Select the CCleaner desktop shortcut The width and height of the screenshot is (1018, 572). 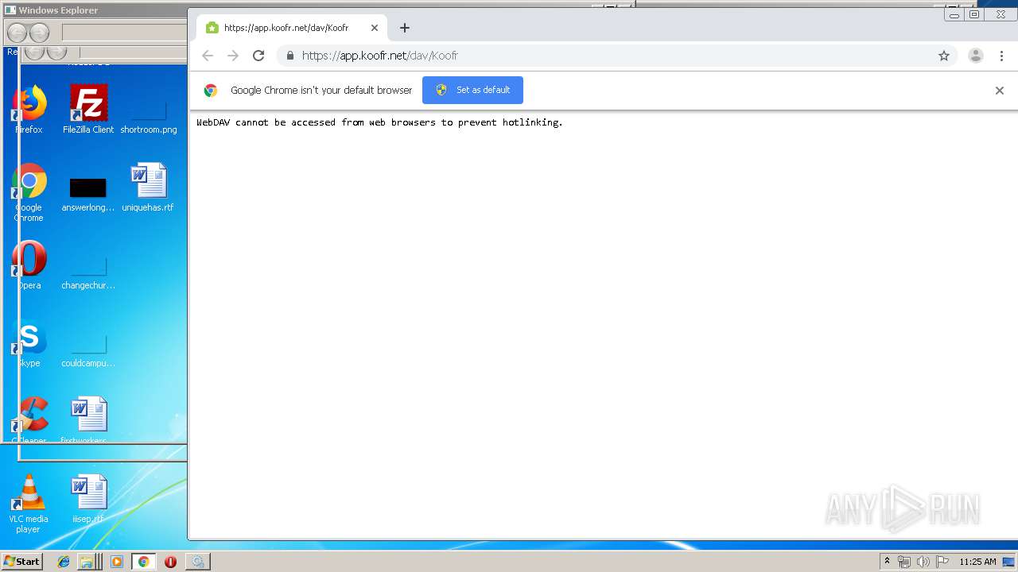(x=29, y=420)
